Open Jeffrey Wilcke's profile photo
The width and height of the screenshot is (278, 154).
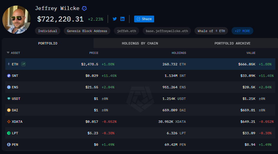point(16,20)
